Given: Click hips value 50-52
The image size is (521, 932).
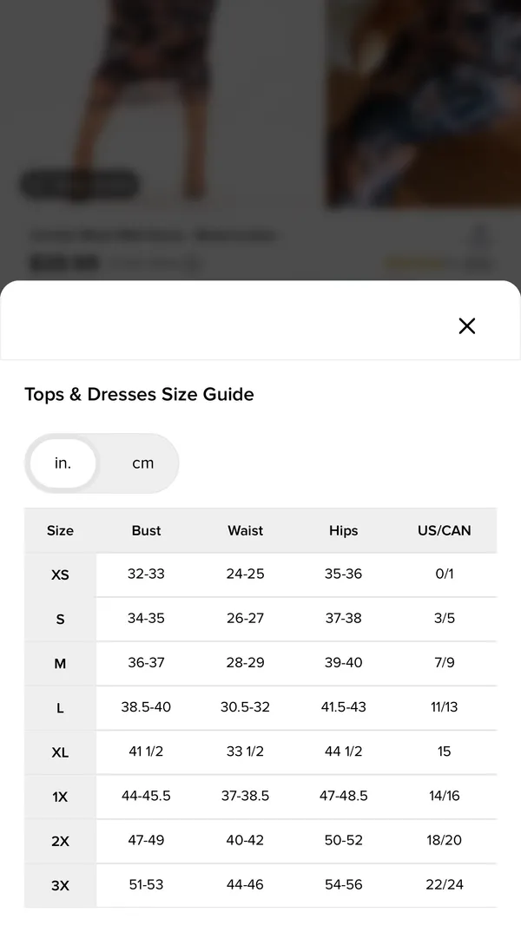Looking at the screenshot, I should [x=344, y=841].
